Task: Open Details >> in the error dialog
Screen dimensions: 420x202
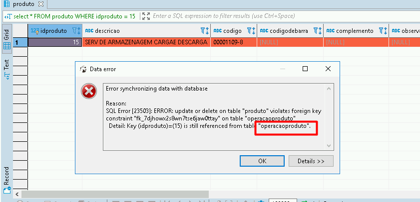Action: click(x=311, y=161)
